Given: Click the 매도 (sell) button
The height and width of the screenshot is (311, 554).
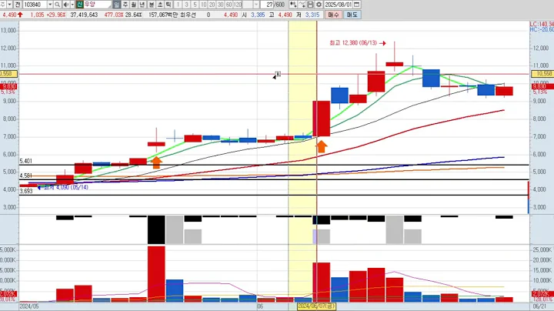Looking at the screenshot, I should coord(352,15).
